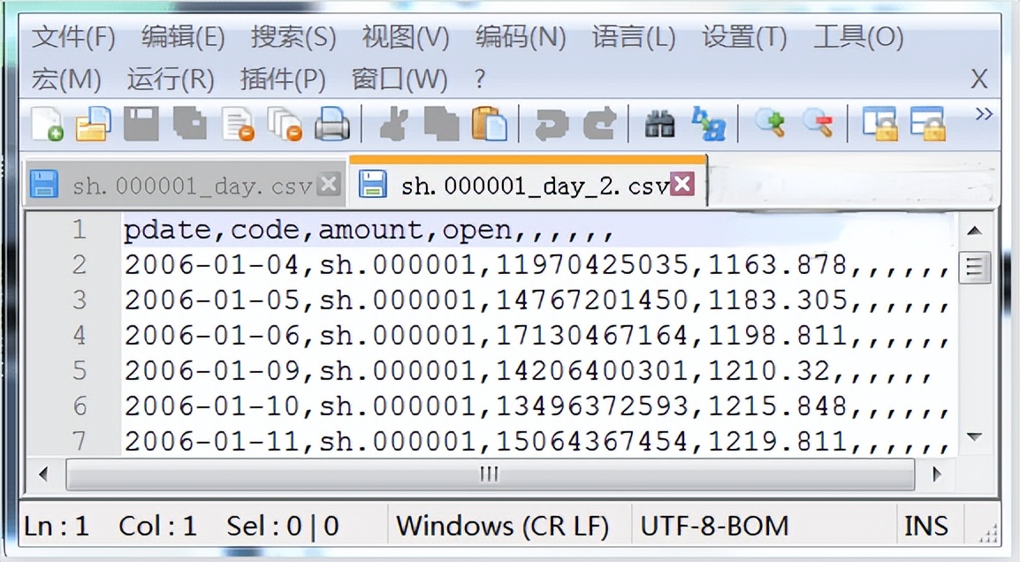Screen dimensions: 1020x562
Task: Open Replace with the 'b a' icon
Action: pyautogui.click(x=708, y=124)
